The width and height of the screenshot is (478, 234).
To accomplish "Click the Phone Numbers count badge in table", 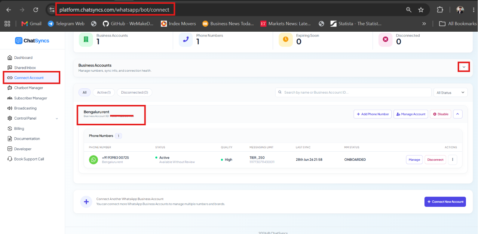I will tap(118, 136).
